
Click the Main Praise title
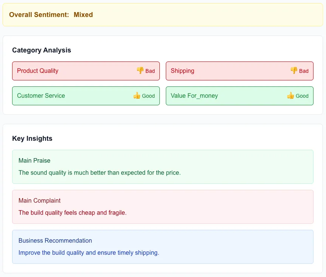(34, 161)
